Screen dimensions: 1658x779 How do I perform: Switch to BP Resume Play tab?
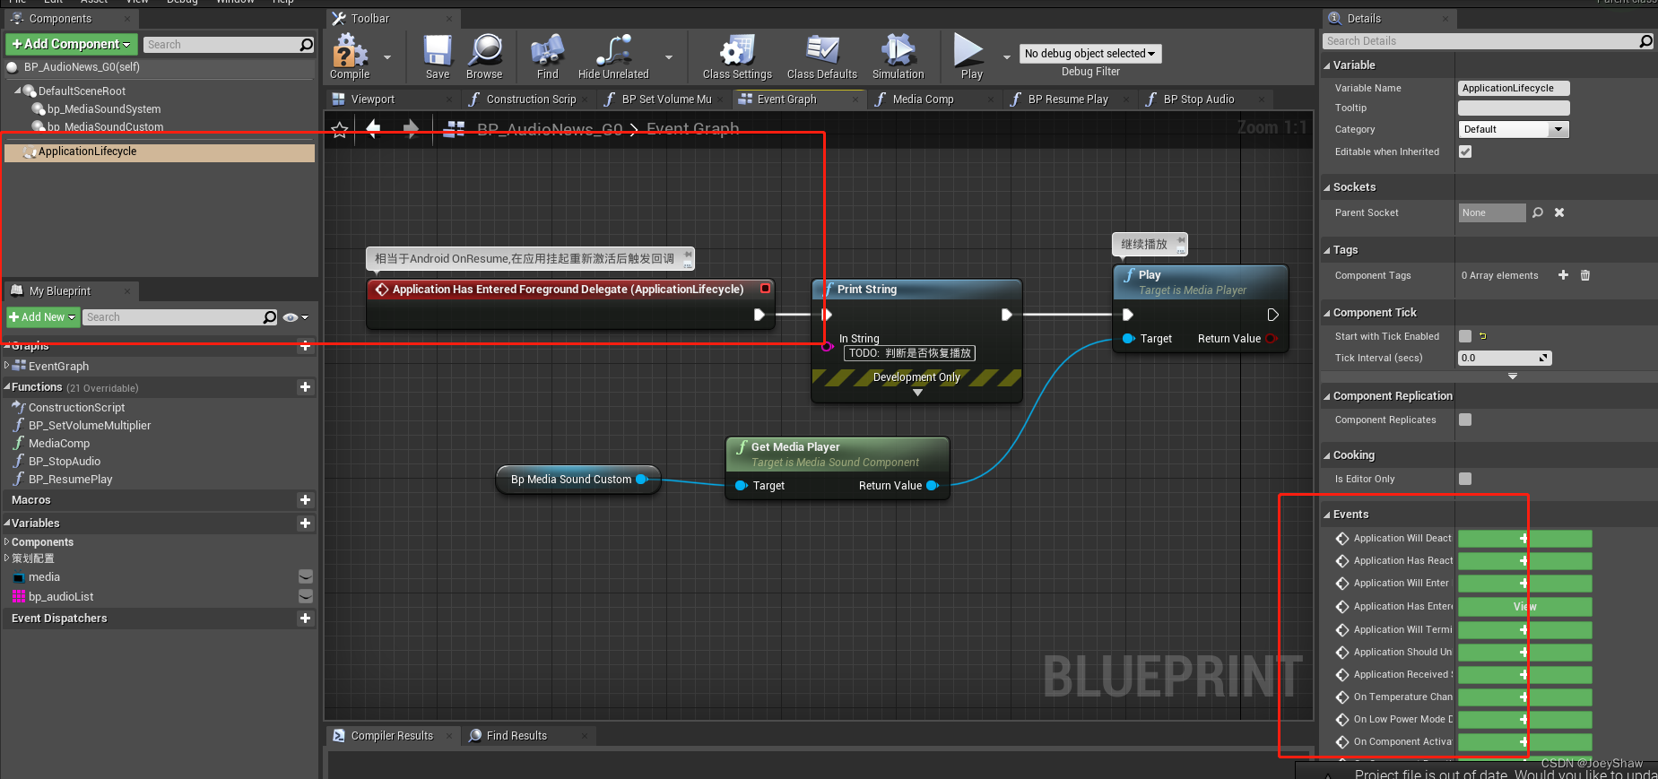point(1068,100)
